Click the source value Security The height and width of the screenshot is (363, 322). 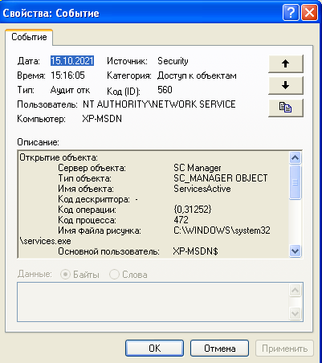coord(173,61)
